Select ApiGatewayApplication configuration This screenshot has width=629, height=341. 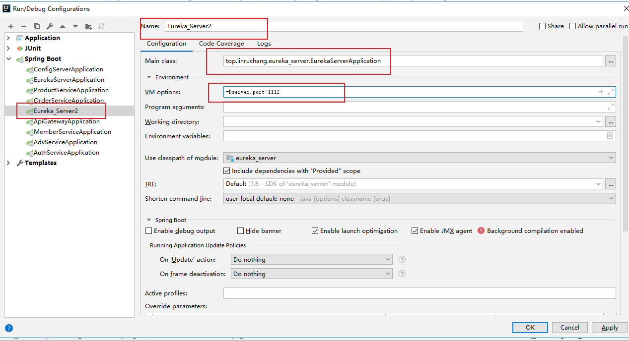click(x=67, y=121)
